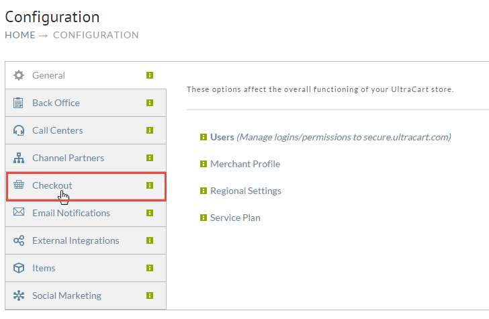
Task: Click CONFIGURATION in the breadcrumb
Action: tap(96, 35)
